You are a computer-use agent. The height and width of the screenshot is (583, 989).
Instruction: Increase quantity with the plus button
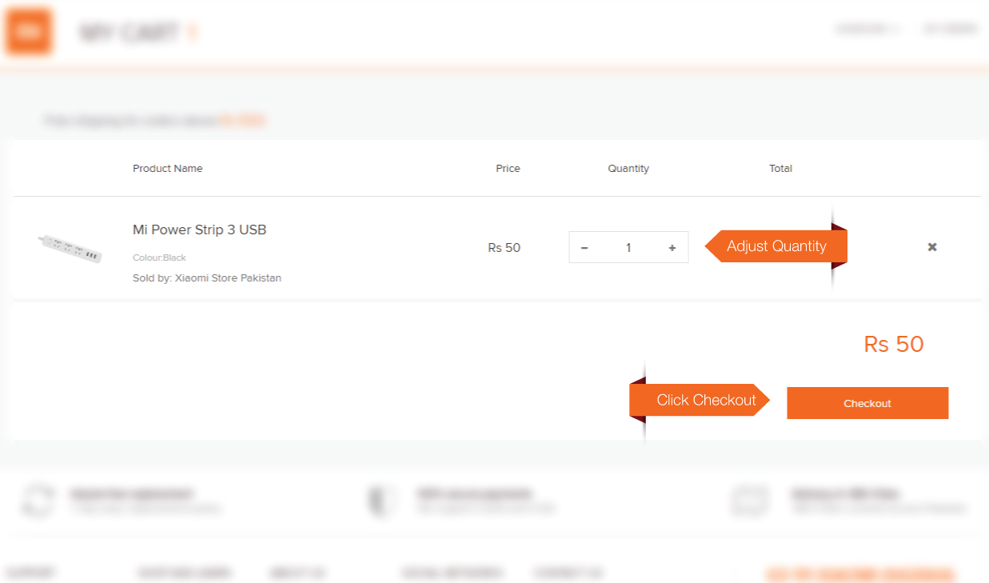(x=672, y=248)
